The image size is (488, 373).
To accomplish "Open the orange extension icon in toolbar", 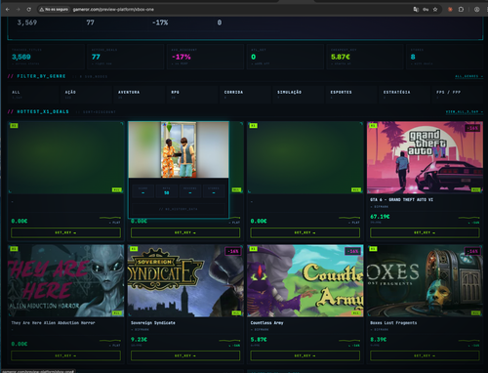I will click(450, 10).
